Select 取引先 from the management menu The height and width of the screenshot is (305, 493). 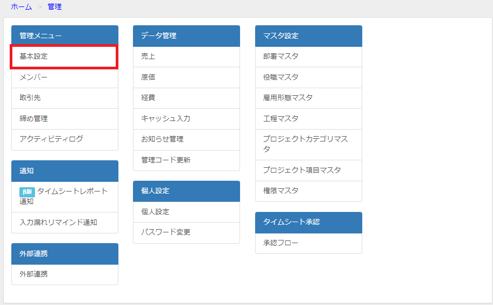(65, 98)
